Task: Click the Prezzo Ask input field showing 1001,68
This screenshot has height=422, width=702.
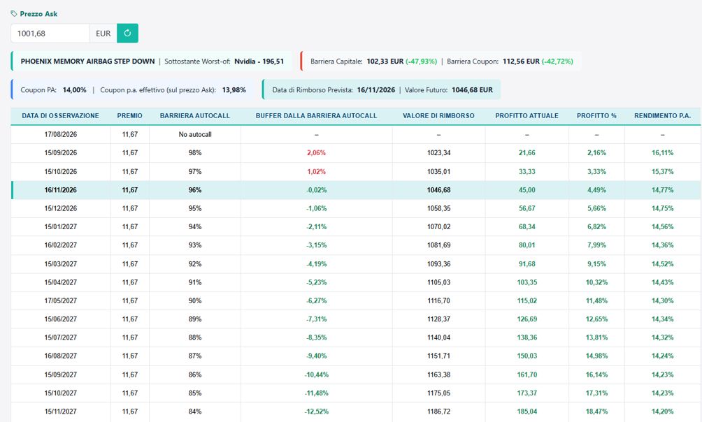Action: coord(50,33)
